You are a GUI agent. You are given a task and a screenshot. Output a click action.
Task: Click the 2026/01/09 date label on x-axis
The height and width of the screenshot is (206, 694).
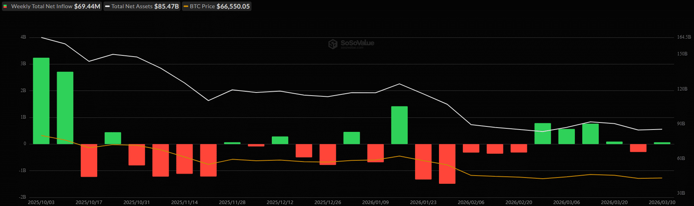(x=375, y=202)
